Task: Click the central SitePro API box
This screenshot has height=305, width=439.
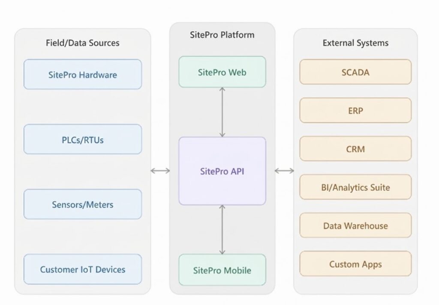Action: click(x=223, y=171)
